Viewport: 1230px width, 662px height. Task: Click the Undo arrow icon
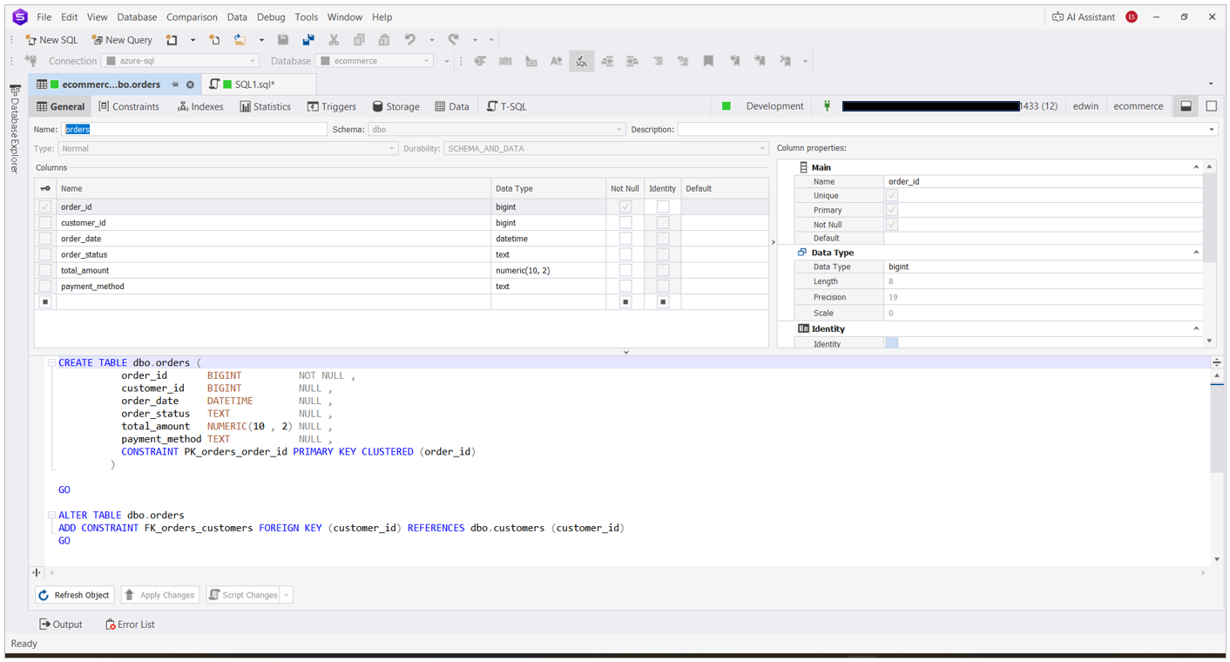[410, 40]
